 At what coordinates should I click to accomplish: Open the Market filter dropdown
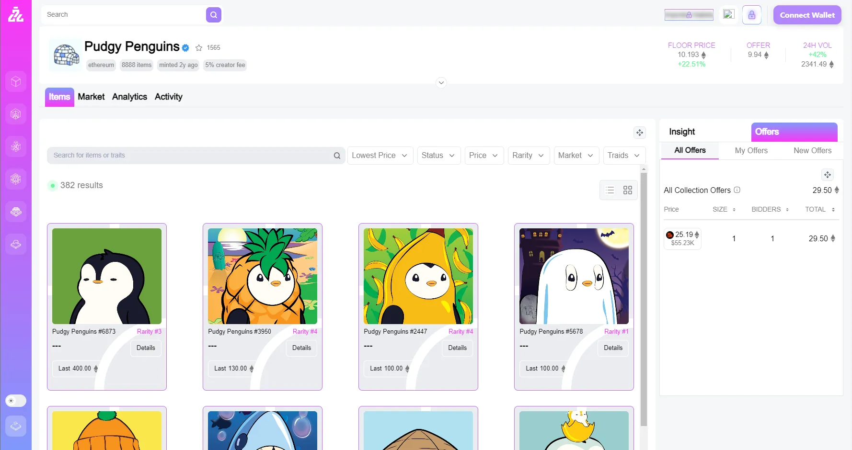576,156
